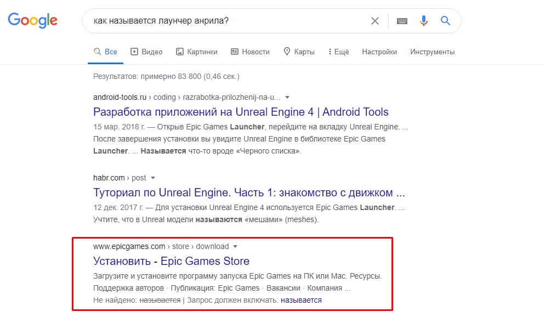
Task: Switch to the Видео tab
Action: (x=146, y=52)
